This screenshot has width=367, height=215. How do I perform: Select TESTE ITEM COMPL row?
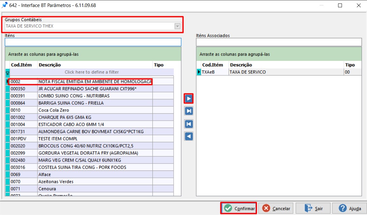(x=92, y=139)
